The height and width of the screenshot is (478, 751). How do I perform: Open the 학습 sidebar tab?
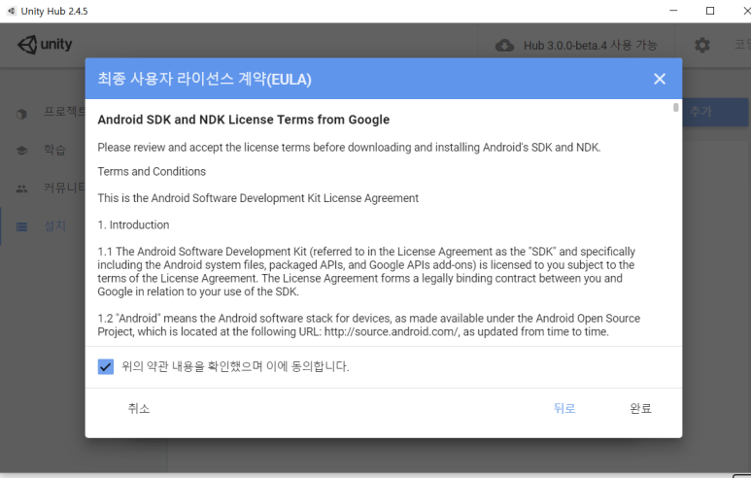(x=54, y=150)
